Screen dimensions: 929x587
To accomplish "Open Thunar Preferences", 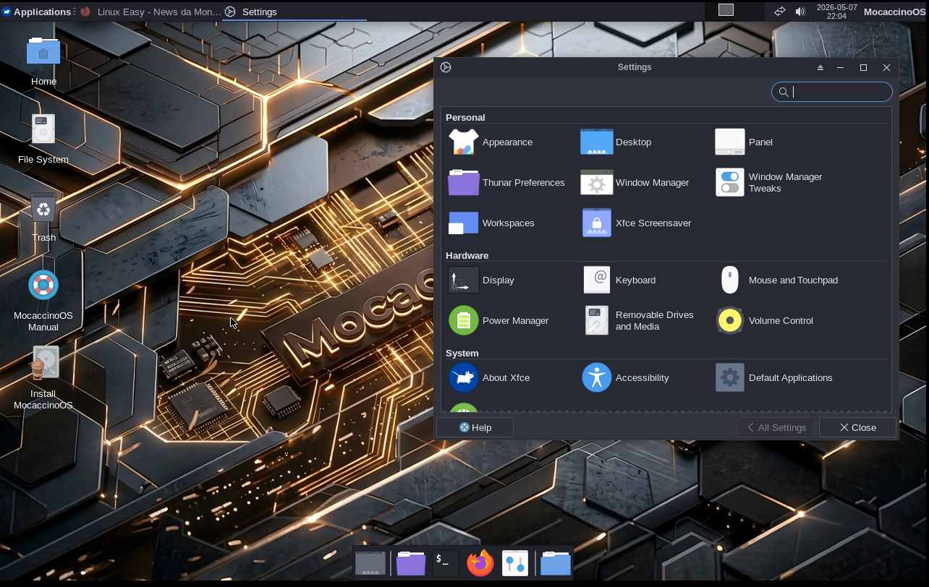I will point(506,182).
